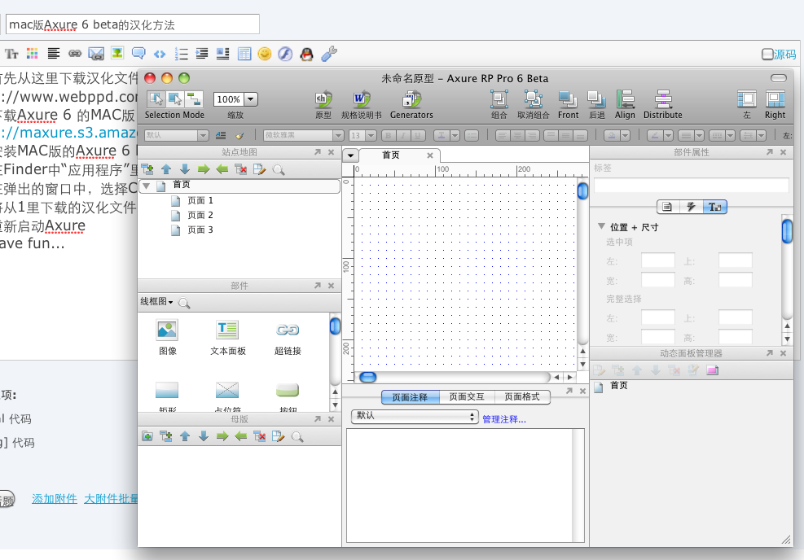The height and width of the screenshot is (560, 804).
Task: Switch to formatting view in 部件属性
Action: [x=714, y=207]
